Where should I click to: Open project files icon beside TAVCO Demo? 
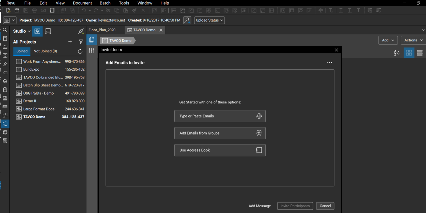(92, 40)
